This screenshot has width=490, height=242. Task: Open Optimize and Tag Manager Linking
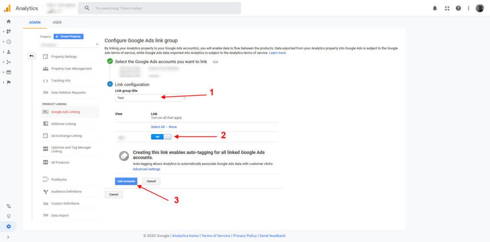click(x=70, y=149)
